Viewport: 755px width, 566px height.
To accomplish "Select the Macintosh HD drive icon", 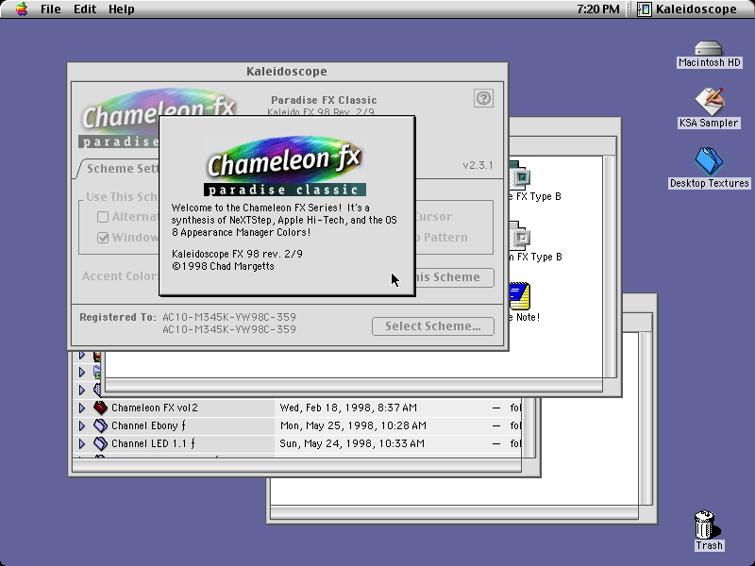I will coord(709,49).
